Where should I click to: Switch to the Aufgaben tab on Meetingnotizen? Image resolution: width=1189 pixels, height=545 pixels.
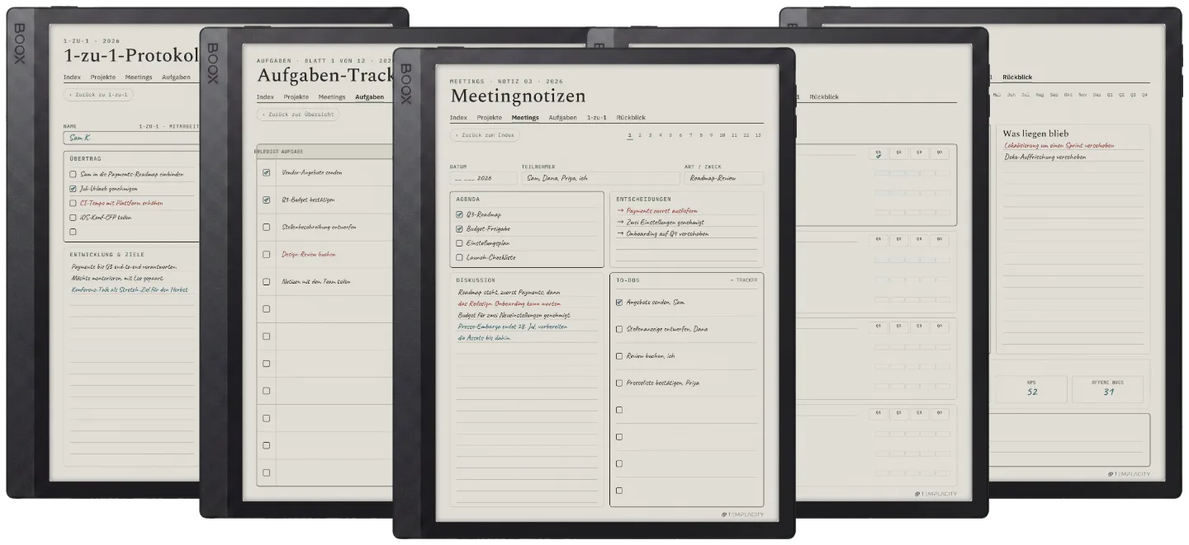coord(562,118)
